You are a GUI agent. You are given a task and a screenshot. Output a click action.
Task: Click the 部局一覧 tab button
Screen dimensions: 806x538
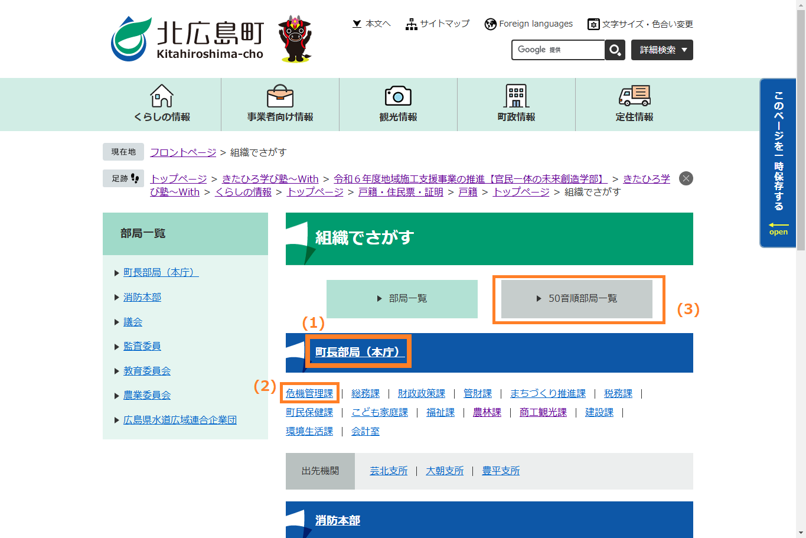(402, 299)
